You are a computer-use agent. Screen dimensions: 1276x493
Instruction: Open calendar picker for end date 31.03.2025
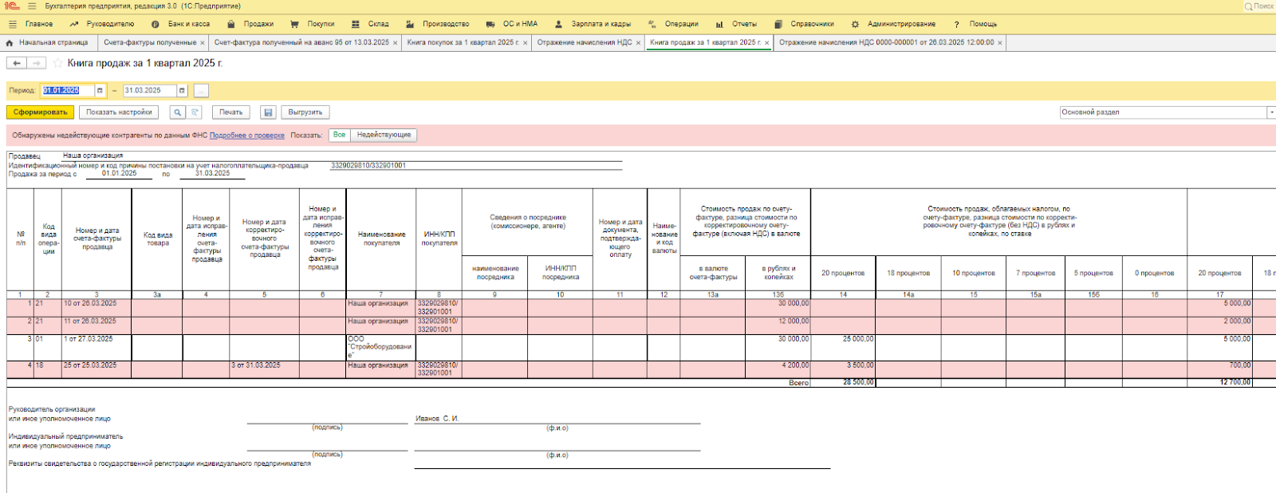(182, 91)
